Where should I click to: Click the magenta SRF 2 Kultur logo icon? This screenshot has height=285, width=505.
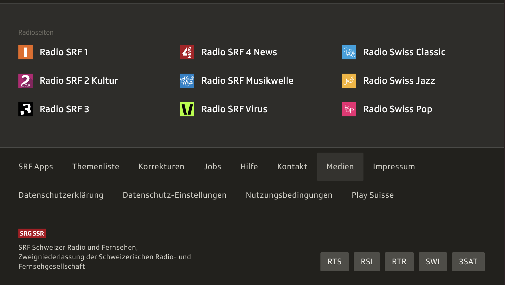coord(26,81)
